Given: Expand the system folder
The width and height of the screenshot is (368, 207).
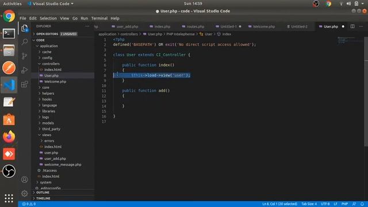Looking at the screenshot, I should tap(45, 182).
